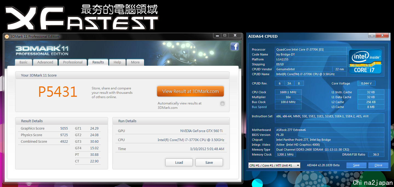Click the Save button in 3DMark Run Details
Viewport: 394px width, 187px height.
(x=209, y=162)
